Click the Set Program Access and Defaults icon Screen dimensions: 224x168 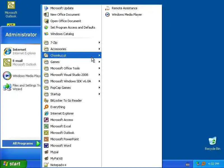pyautogui.click(x=46, y=27)
